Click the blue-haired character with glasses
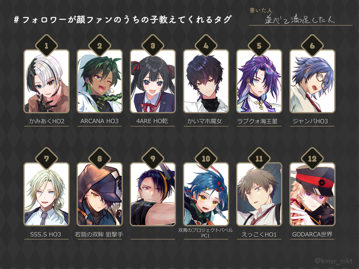Viewport: 359px width, 269px height. (x=312, y=81)
